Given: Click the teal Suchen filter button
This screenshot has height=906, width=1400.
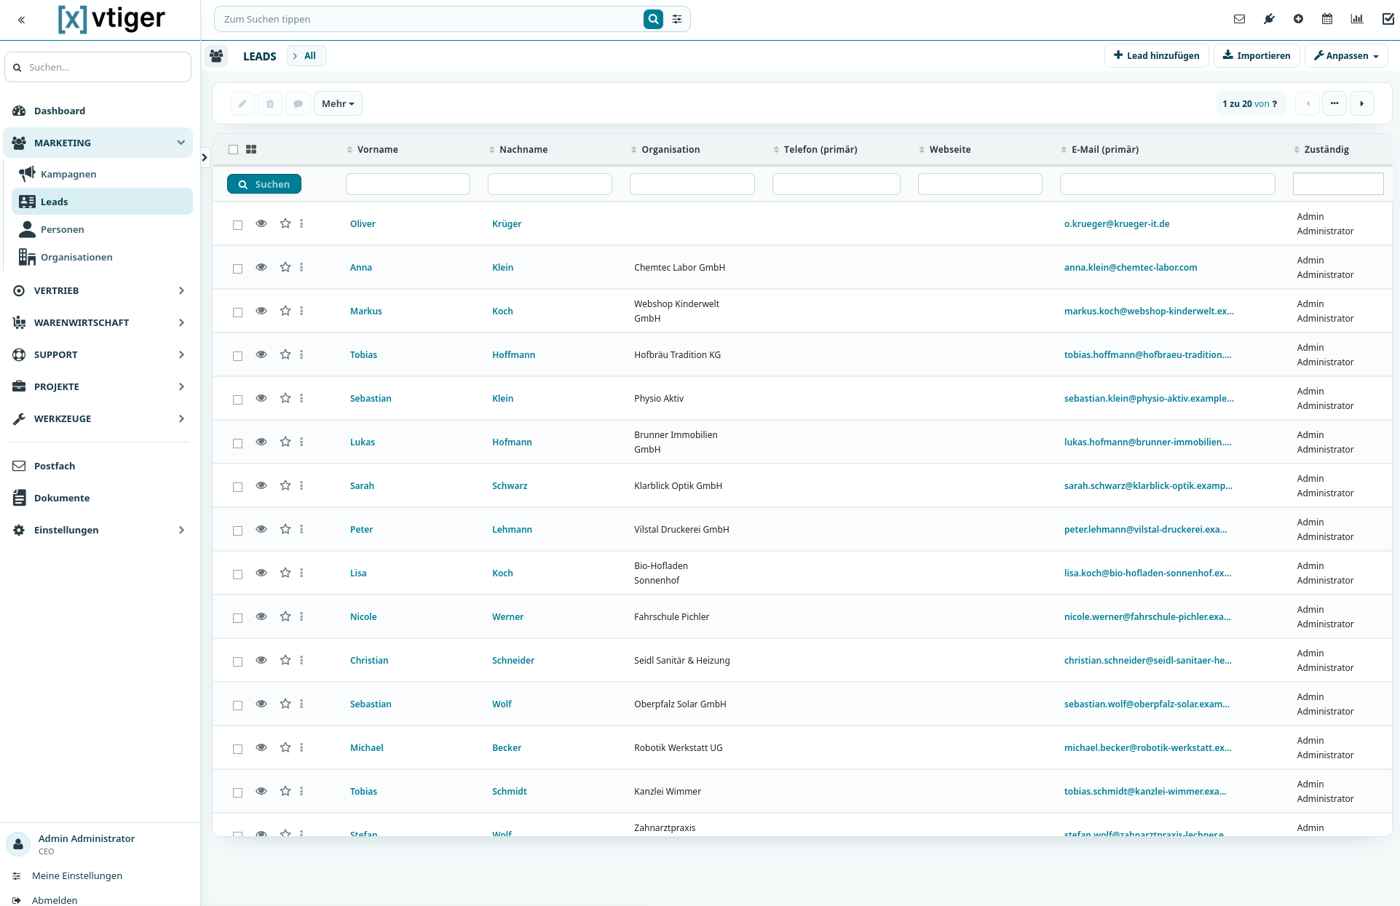Looking at the screenshot, I should click(x=264, y=184).
